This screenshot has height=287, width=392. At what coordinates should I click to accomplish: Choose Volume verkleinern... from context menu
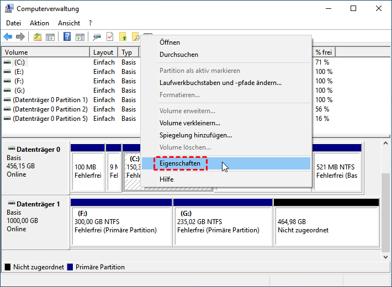click(x=189, y=123)
